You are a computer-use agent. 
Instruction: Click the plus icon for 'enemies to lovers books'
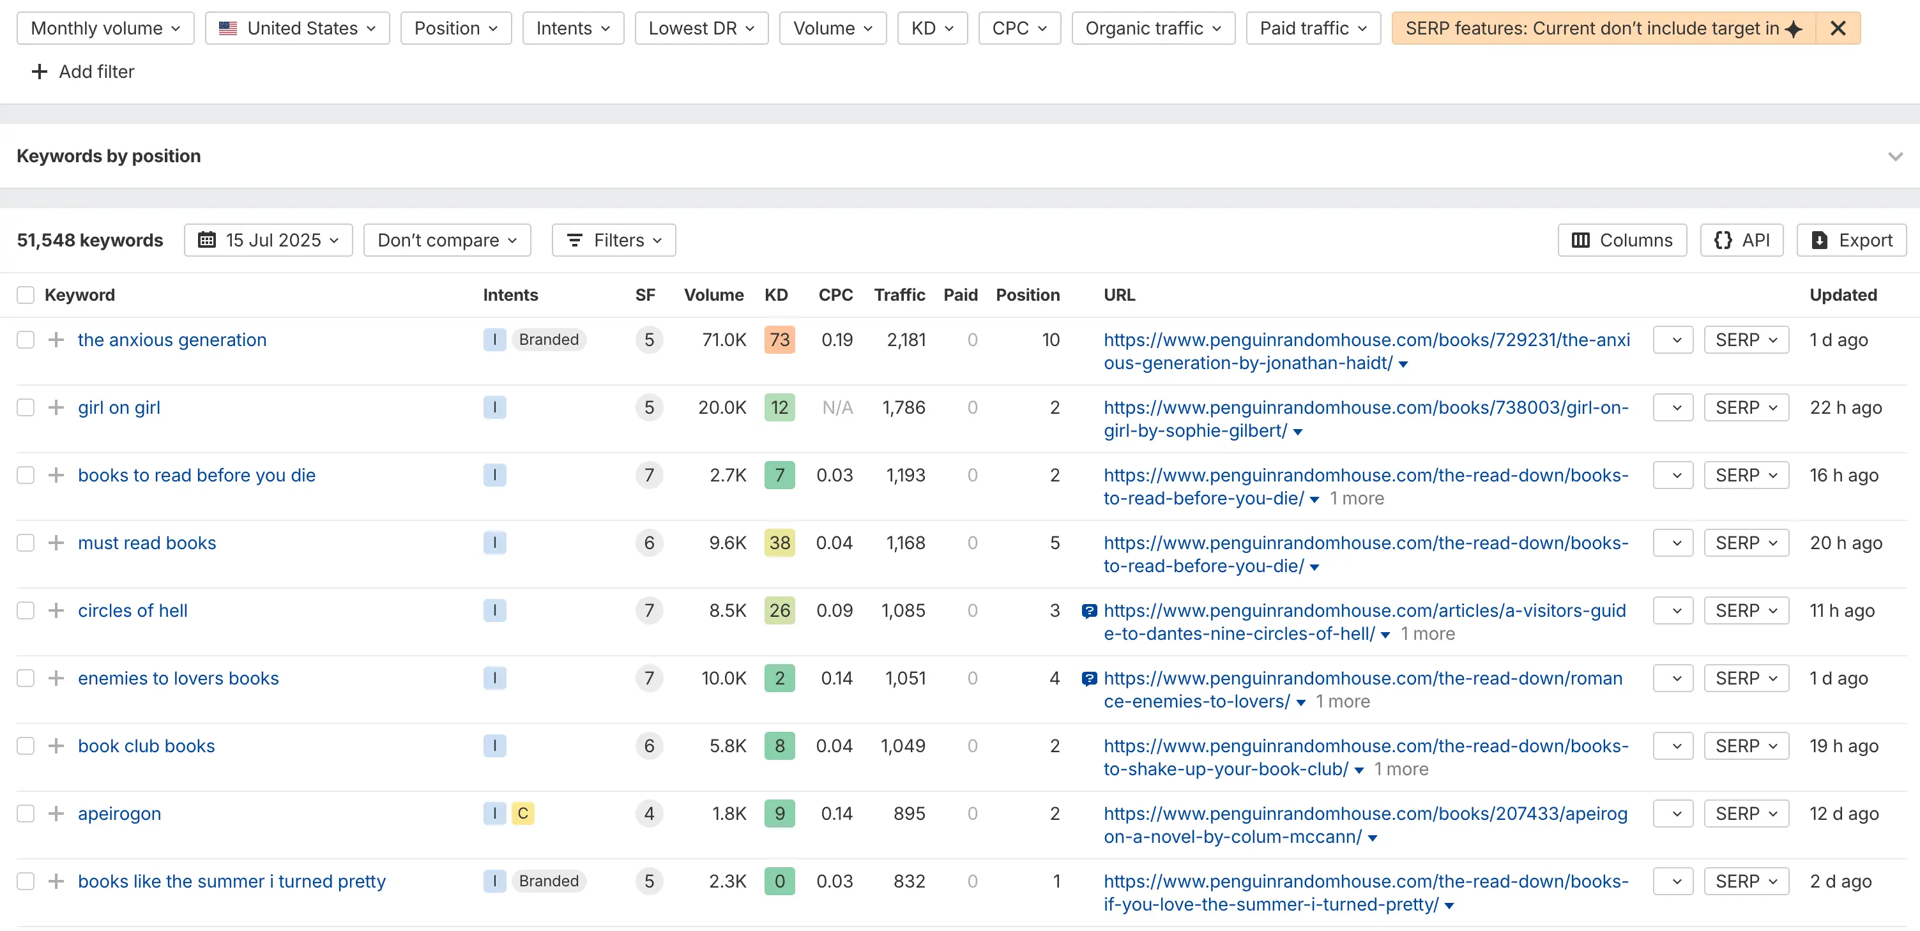click(x=56, y=678)
